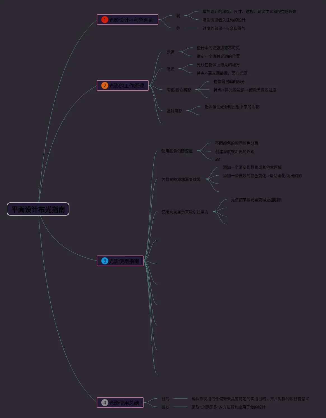
Task: Select the 光影的工作原理 topic node
Action: (x=126, y=86)
